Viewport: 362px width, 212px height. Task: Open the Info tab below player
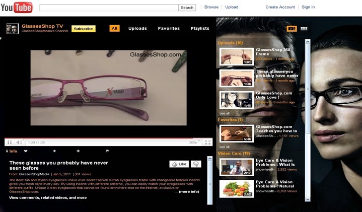(x=12, y=151)
